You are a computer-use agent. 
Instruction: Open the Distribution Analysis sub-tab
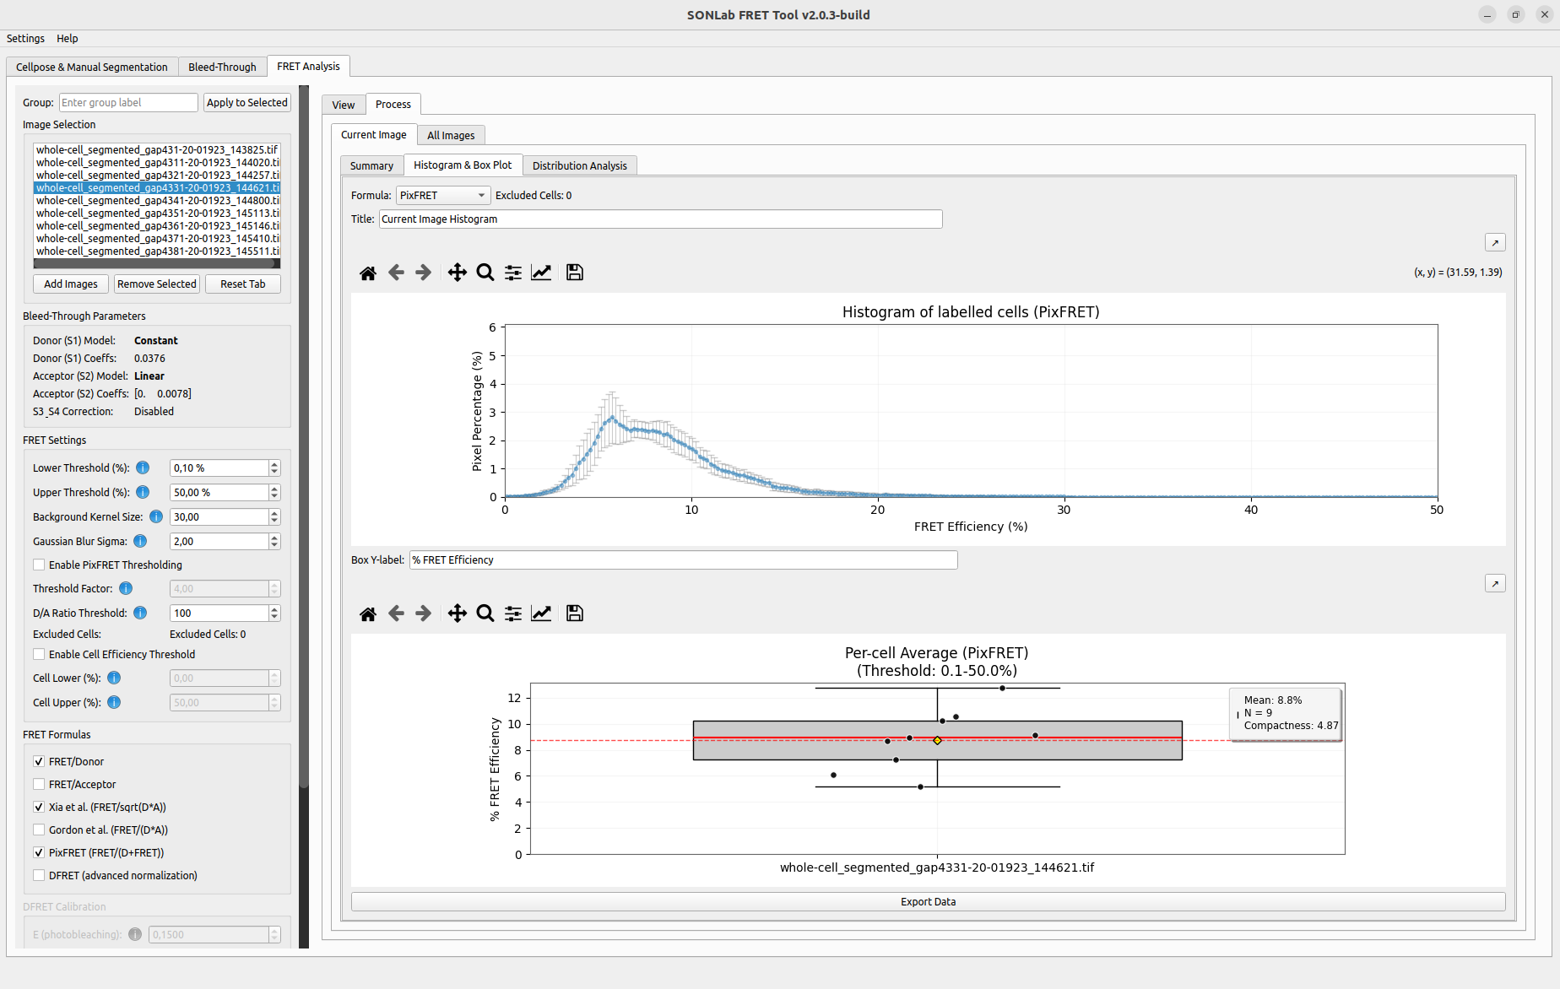(580, 165)
